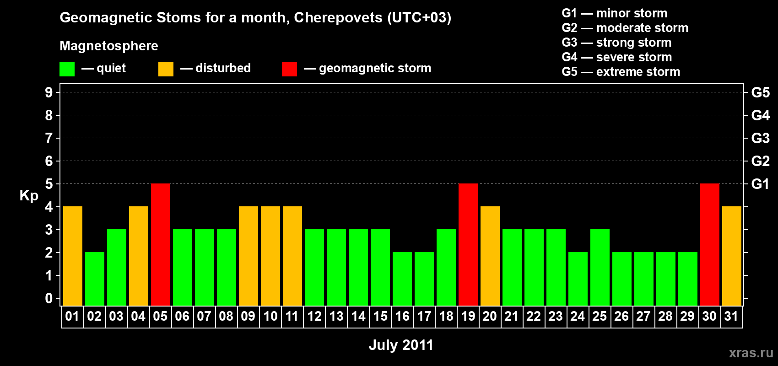This screenshot has height=366, width=778.
Task: Click the G5 label on right axis
Action: tap(760, 92)
